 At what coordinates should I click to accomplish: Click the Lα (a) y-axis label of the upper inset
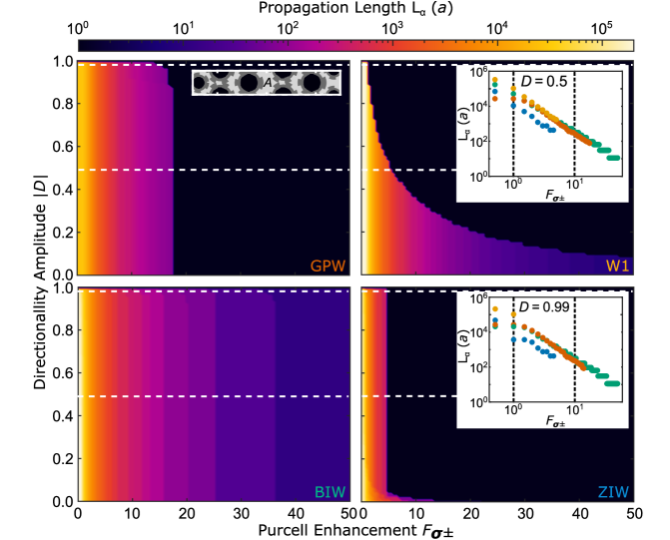click(464, 124)
